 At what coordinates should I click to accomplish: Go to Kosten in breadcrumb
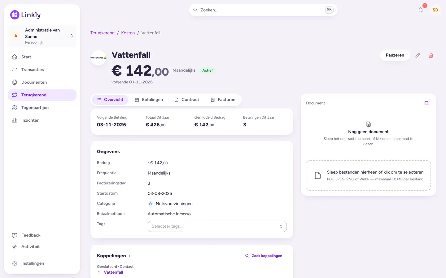coord(128,33)
